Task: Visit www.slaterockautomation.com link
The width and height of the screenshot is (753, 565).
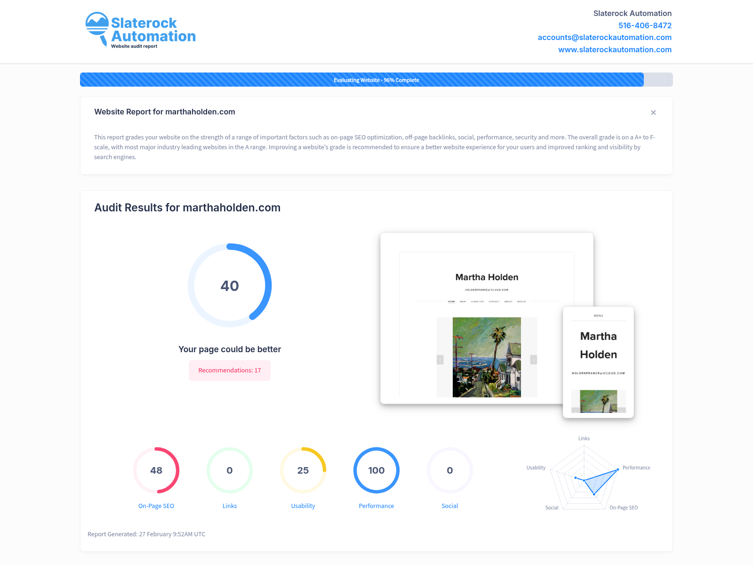Action: click(x=615, y=49)
